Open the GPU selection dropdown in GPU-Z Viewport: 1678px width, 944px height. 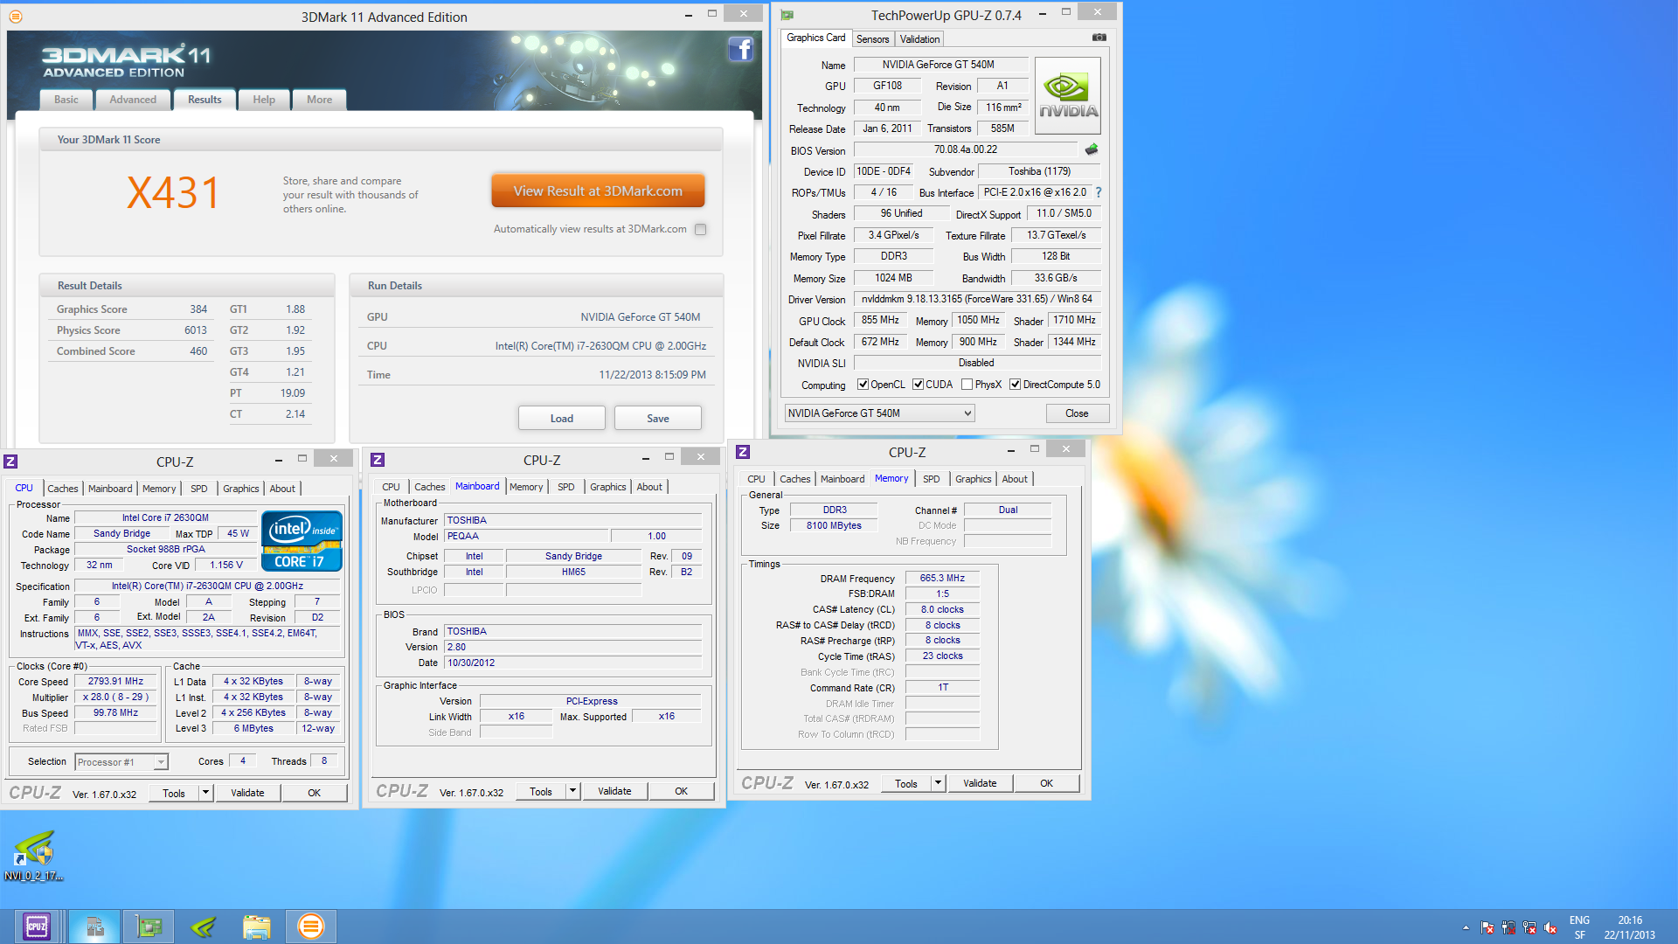879,413
